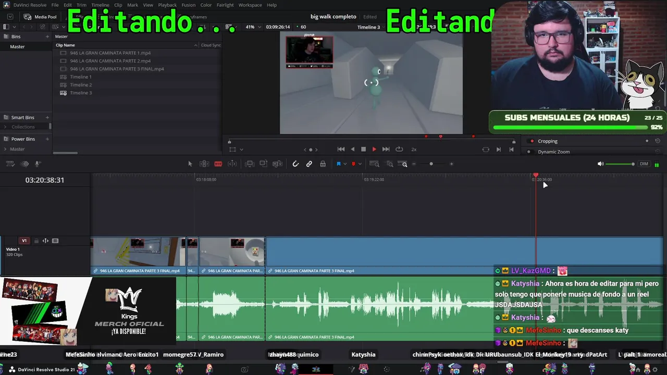Image resolution: width=667 pixels, height=375 pixels.
Task: Reset the Cropping settings
Action: (658, 141)
